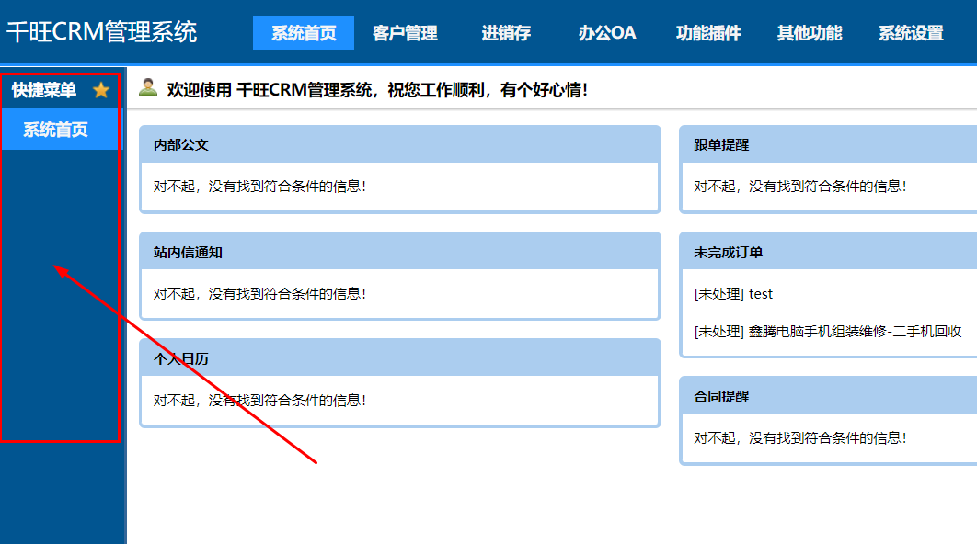
Task: Click the empty-result message under 合同提醒
Action: 800,438
